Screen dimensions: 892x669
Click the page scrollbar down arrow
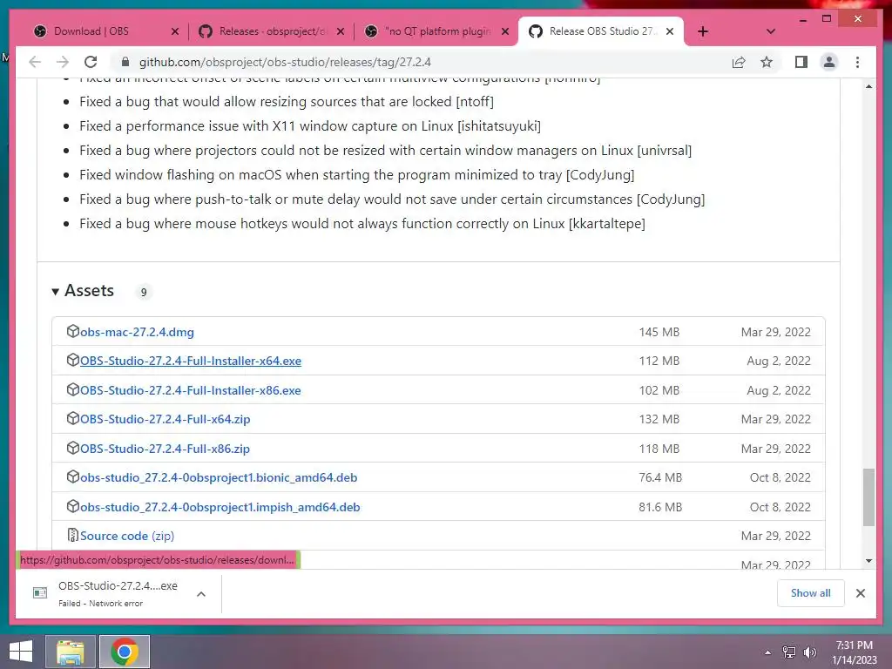point(868,561)
